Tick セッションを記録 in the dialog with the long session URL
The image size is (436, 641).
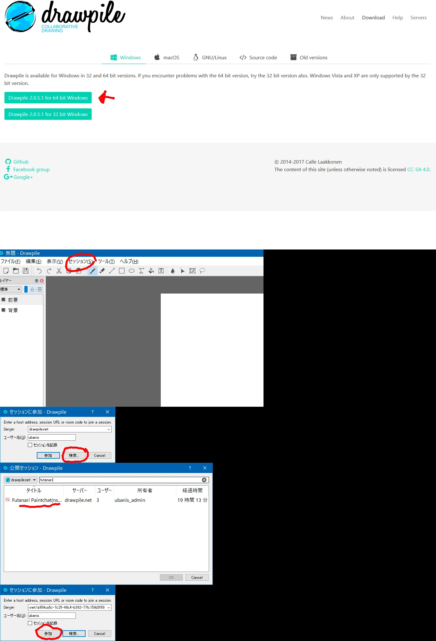30,623
